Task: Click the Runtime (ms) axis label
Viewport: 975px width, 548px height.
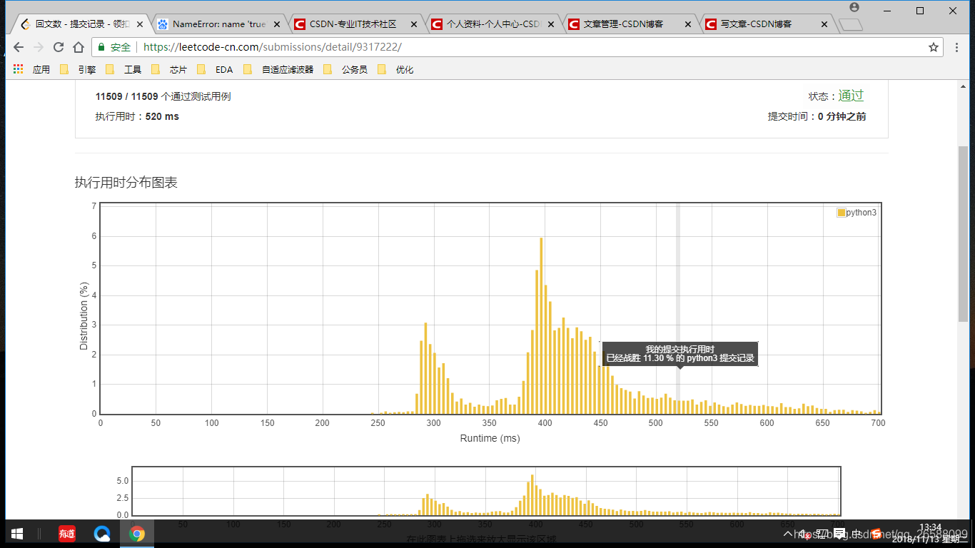Action: click(x=490, y=438)
